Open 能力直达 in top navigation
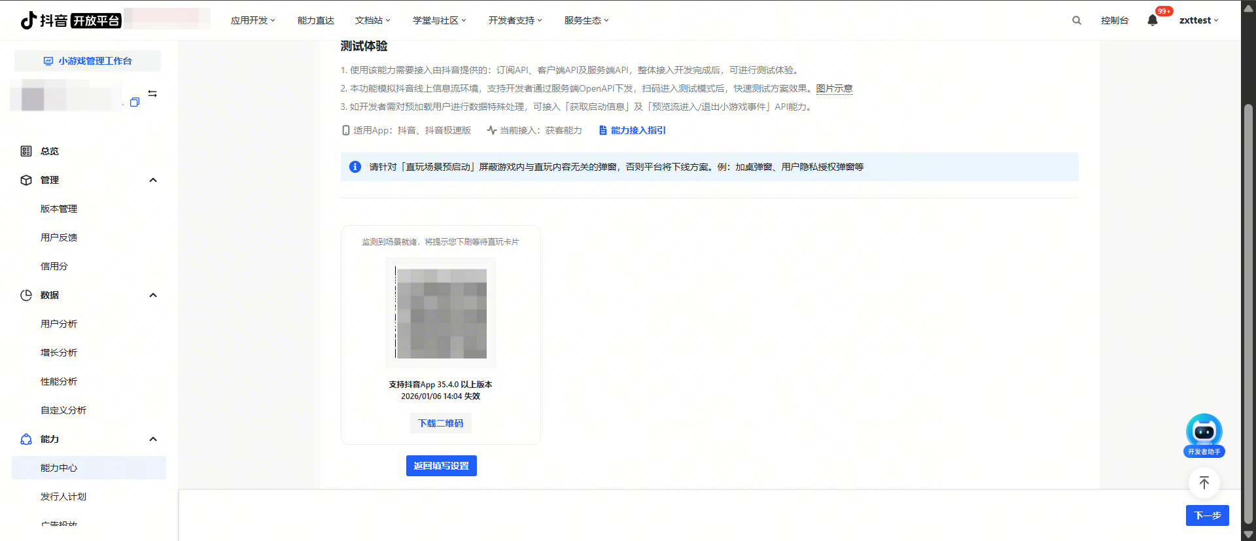Viewport: 1256px width, 541px height. [315, 20]
